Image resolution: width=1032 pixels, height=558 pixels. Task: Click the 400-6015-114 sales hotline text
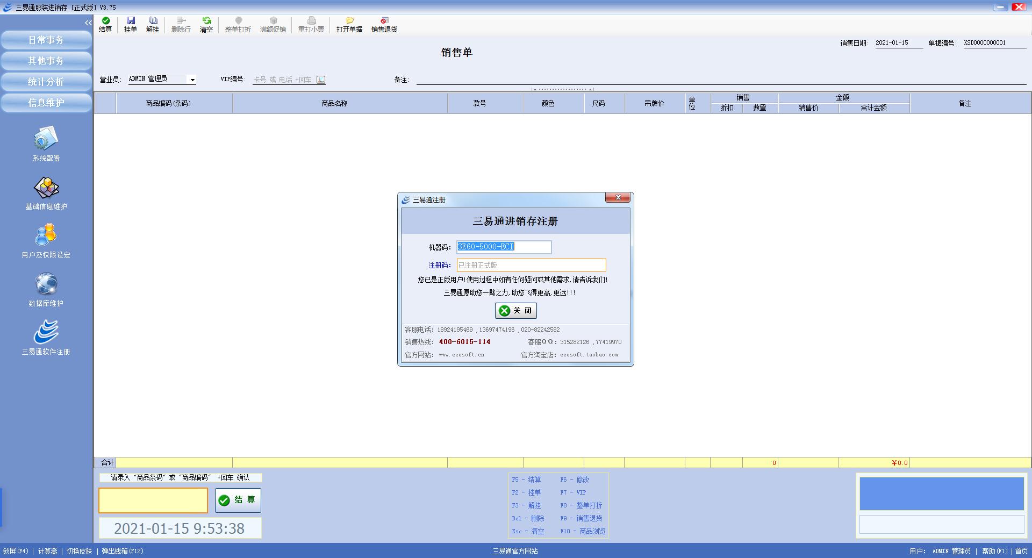click(x=465, y=342)
